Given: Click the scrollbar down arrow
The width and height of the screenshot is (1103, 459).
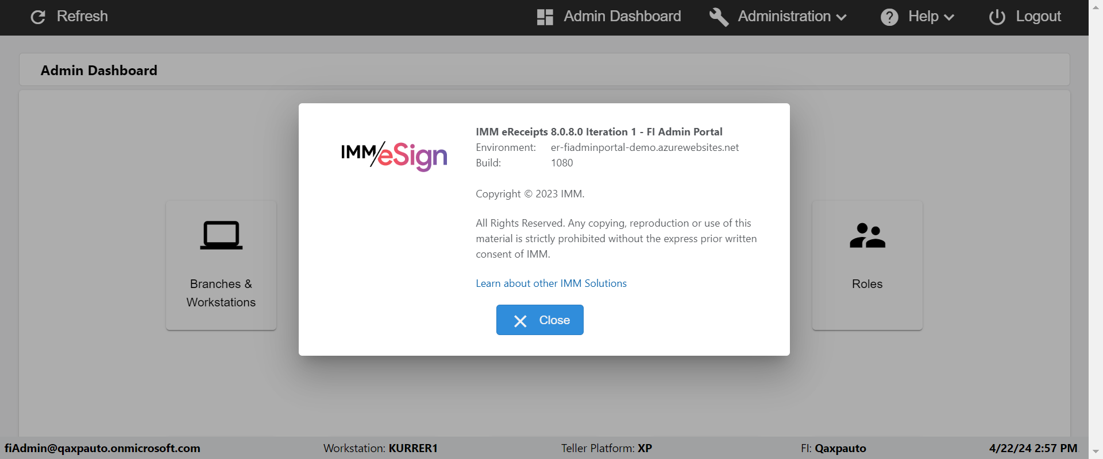Looking at the screenshot, I should [1096, 452].
